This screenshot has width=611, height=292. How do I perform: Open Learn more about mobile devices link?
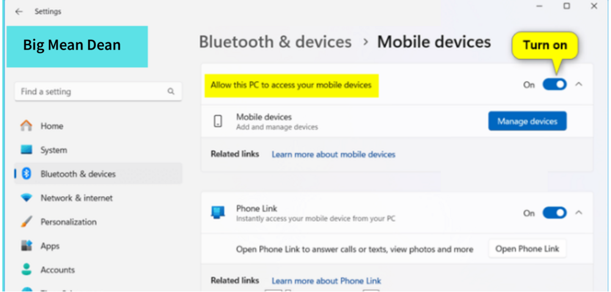pos(333,155)
